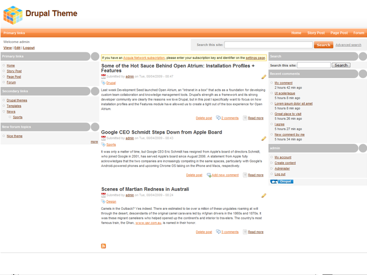Open Page Post in the orange navigation bar
367x275 pixels.
tap(339, 33)
